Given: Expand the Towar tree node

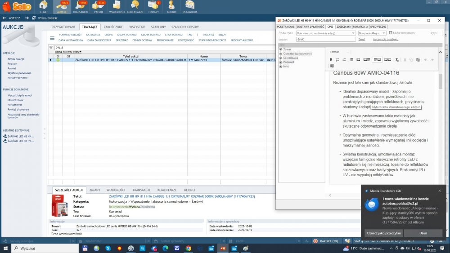Looking at the screenshot, I should [x=281, y=49].
